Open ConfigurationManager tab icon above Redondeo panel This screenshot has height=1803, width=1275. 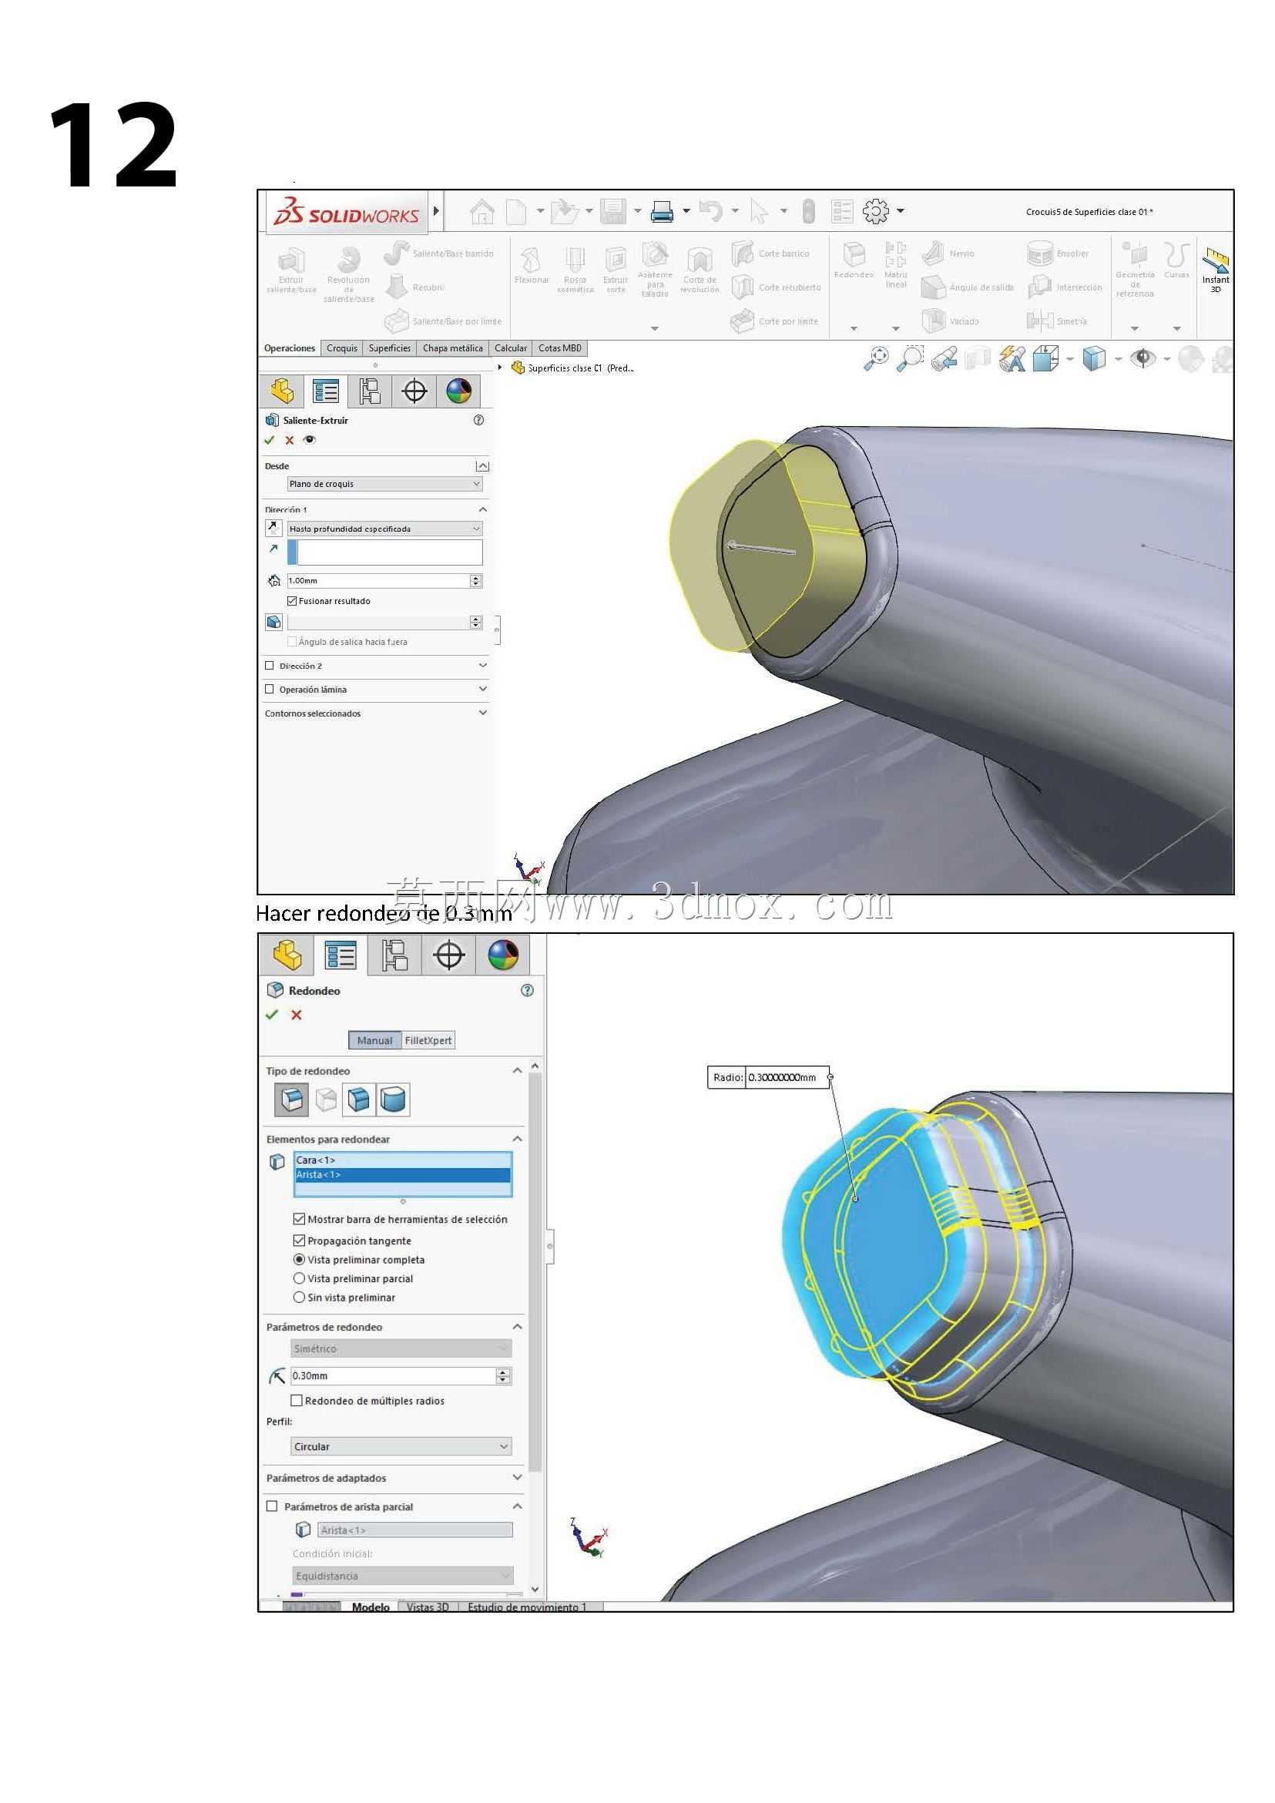[394, 955]
